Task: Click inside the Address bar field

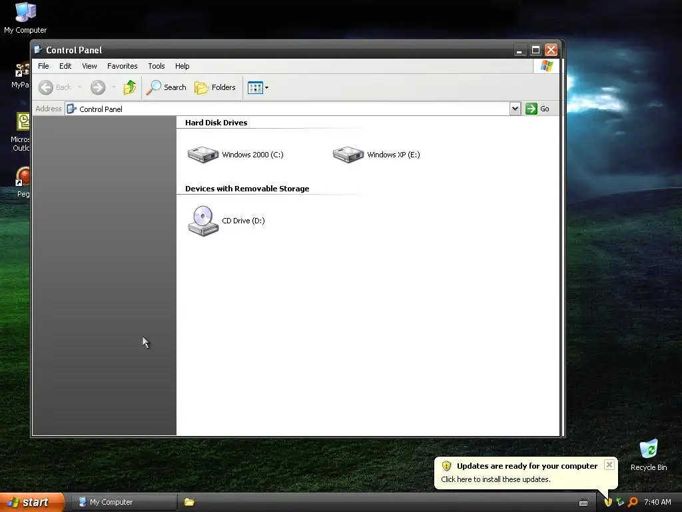Action: pyautogui.click(x=287, y=109)
